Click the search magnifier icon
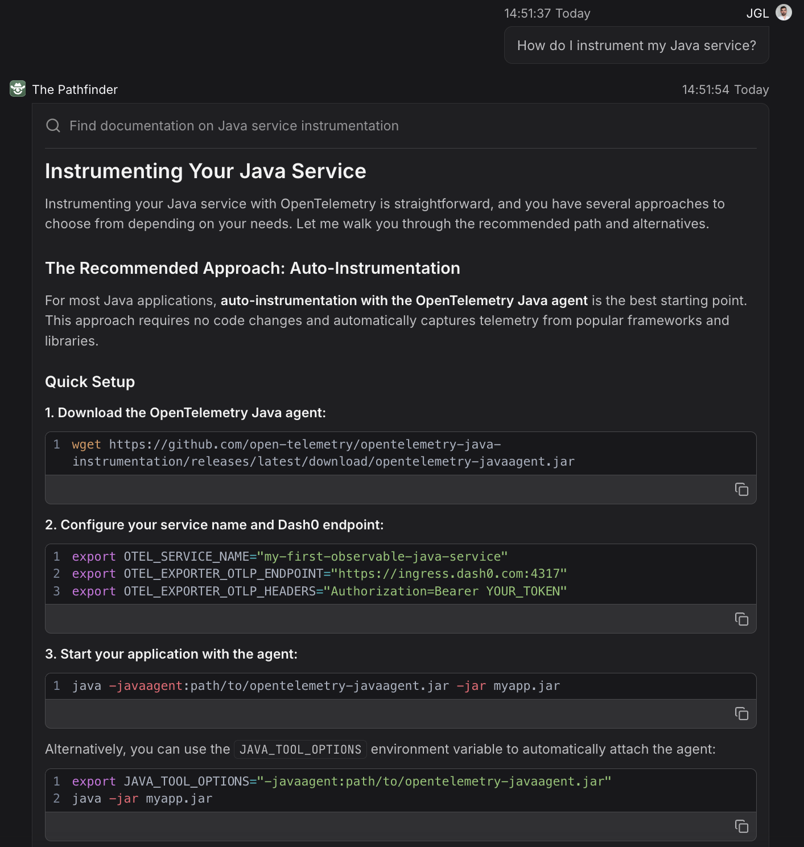The image size is (804, 847). click(53, 126)
